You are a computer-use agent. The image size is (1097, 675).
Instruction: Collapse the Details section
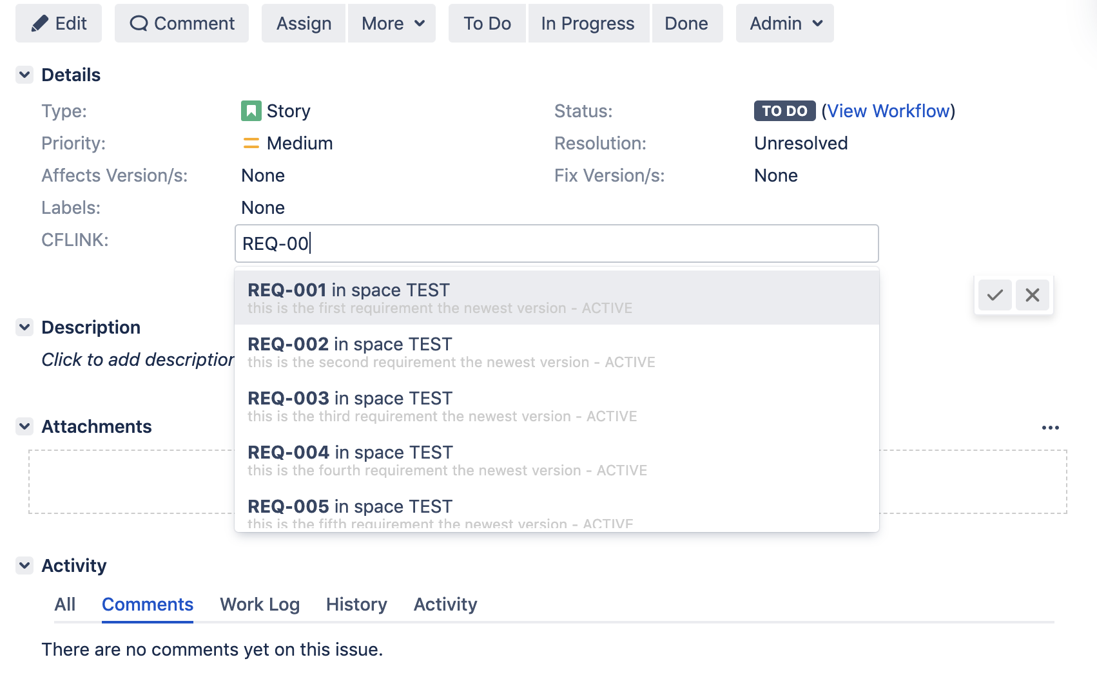pyautogui.click(x=24, y=74)
